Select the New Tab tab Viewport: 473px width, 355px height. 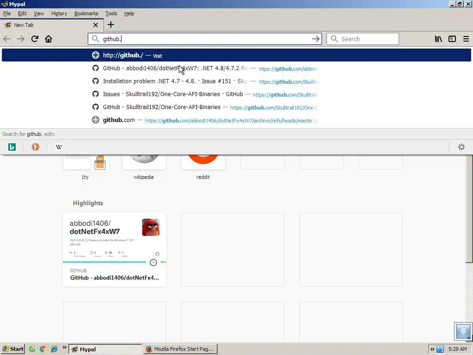pyautogui.click(x=51, y=25)
